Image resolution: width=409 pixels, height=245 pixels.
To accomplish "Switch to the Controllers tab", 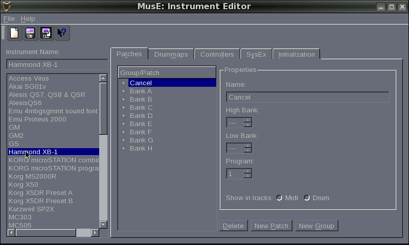I will click(x=217, y=55).
